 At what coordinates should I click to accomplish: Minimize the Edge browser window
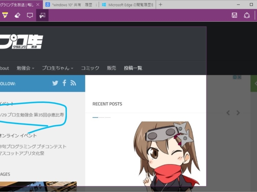[239, 5]
